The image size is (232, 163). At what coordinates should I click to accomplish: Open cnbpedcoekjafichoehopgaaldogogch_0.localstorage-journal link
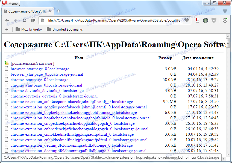pyautogui.click(x=80, y=129)
